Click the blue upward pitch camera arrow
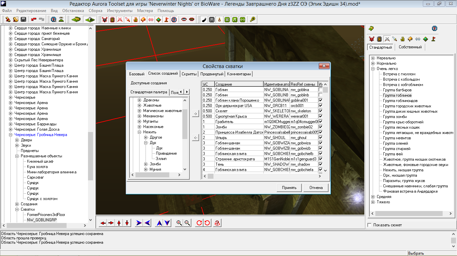 (x=160, y=223)
